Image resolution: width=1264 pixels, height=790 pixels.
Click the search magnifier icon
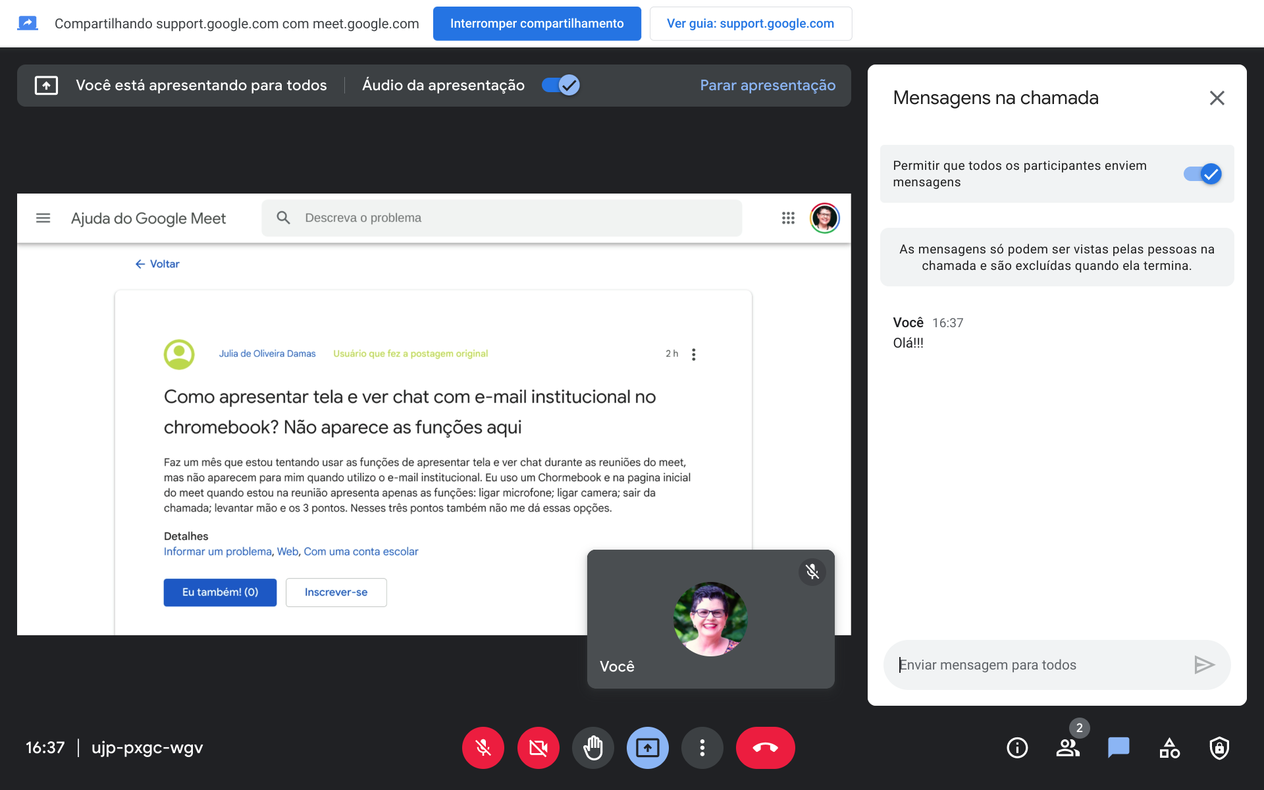(x=283, y=218)
